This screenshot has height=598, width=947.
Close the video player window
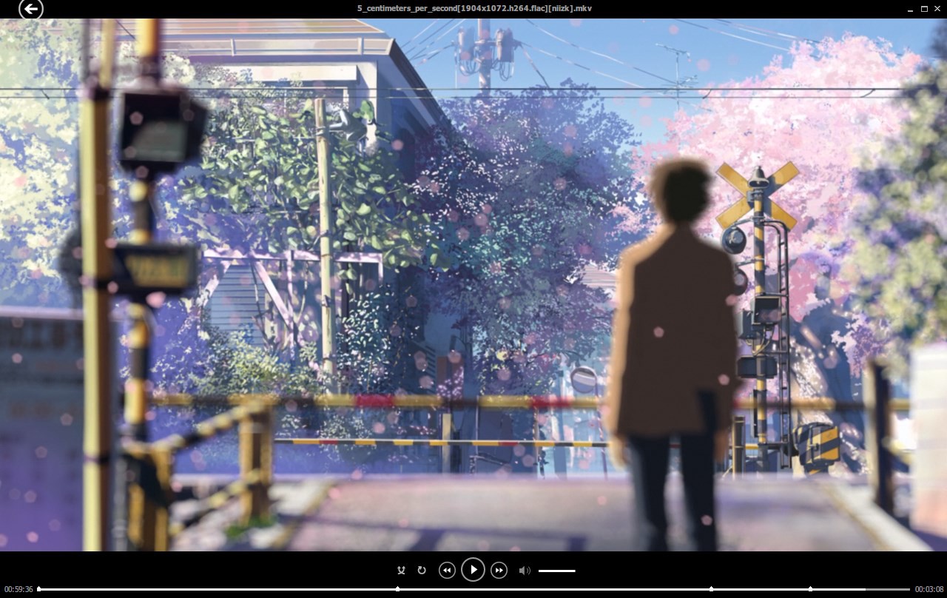pos(937,9)
